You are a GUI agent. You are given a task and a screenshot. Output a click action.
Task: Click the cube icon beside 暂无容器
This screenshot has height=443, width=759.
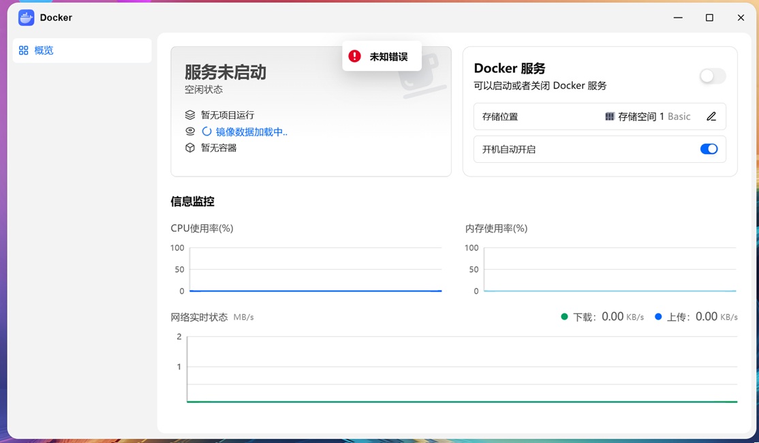click(190, 148)
